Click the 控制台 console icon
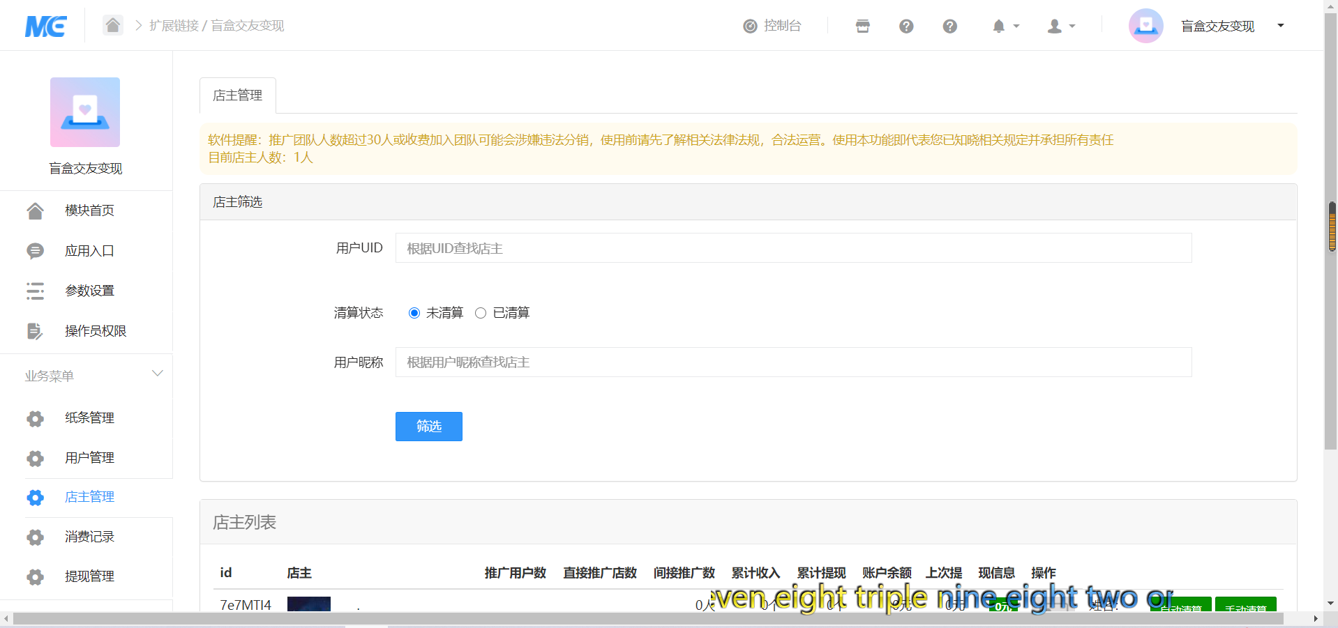 pyautogui.click(x=750, y=26)
